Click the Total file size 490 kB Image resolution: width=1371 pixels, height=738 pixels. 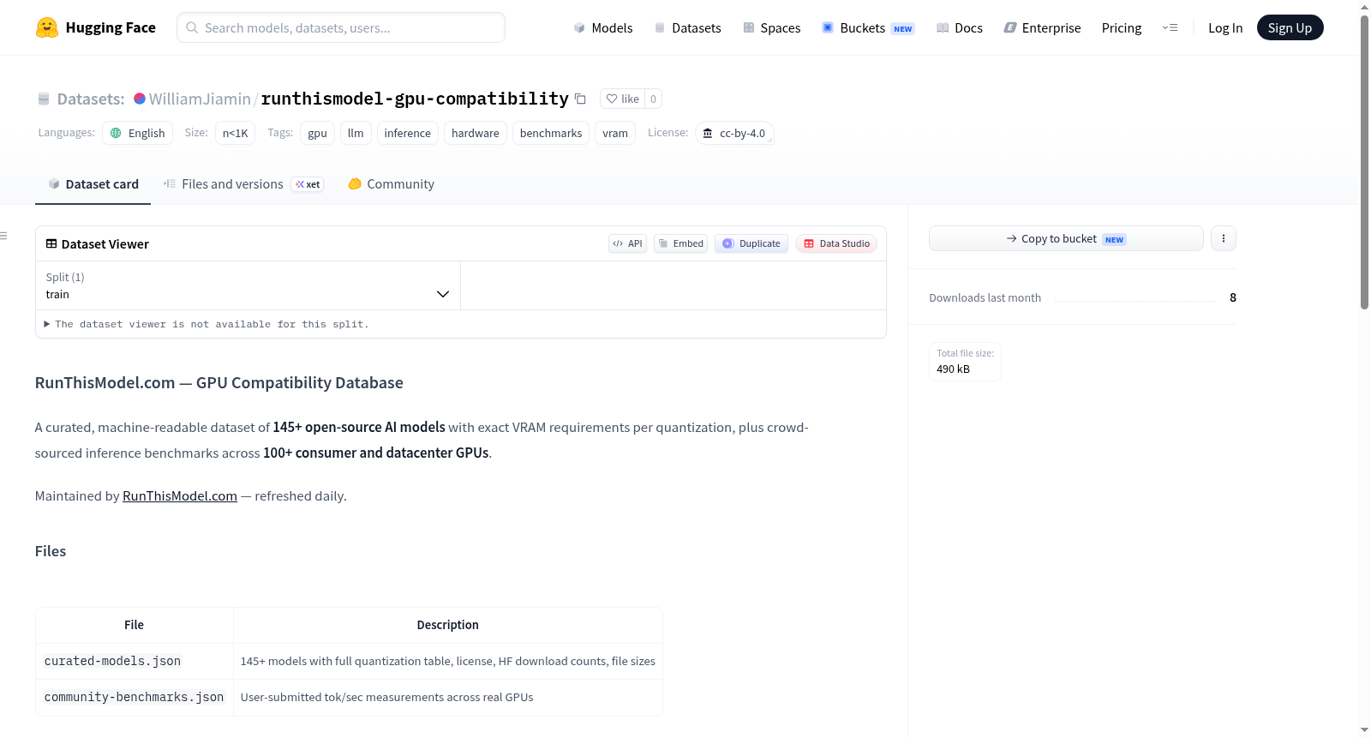click(x=965, y=361)
